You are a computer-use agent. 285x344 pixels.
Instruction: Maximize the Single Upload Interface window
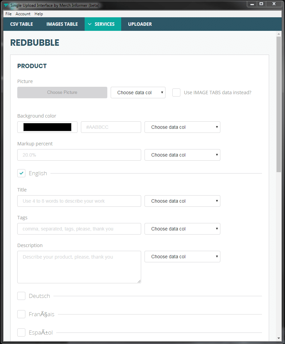(x=261, y=4)
